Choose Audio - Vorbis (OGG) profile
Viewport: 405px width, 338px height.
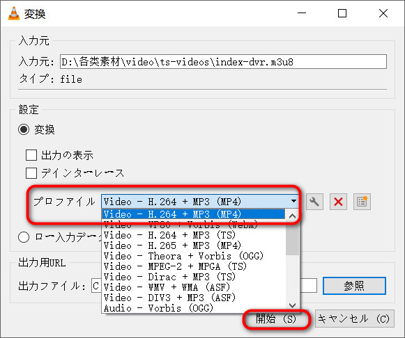(x=194, y=308)
